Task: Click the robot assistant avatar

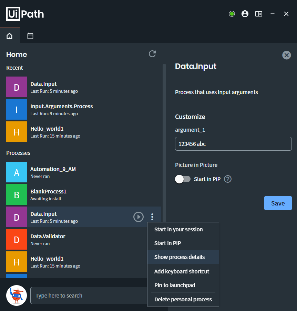Action: pos(17,295)
